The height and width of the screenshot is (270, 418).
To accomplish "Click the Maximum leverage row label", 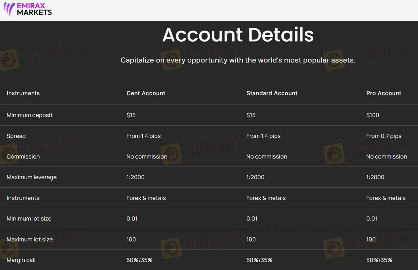I will 32,177.
